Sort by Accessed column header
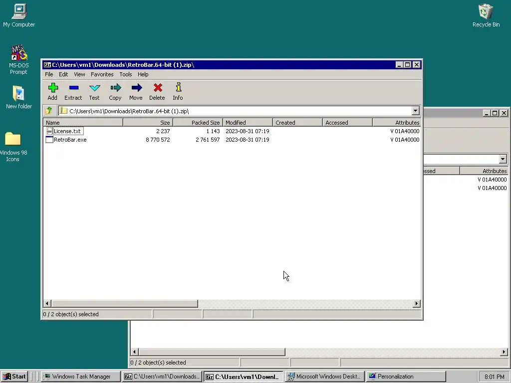This screenshot has height=383, width=511. (x=347, y=123)
